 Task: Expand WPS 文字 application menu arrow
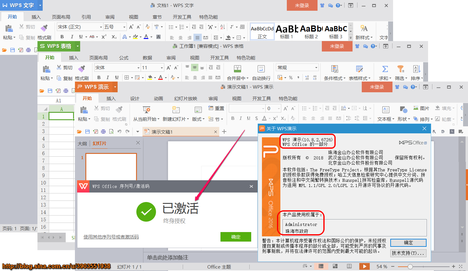[40, 5]
